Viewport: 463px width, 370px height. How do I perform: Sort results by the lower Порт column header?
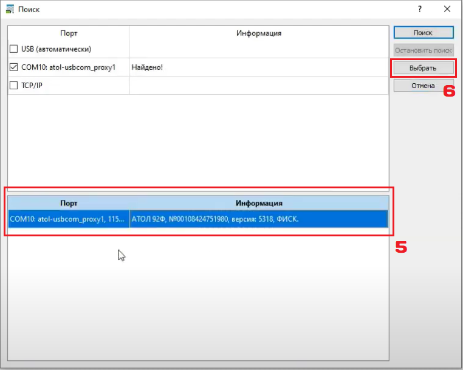click(69, 203)
